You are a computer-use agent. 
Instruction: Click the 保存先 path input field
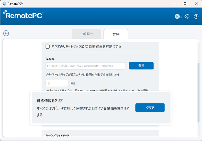pyautogui.click(x=86, y=66)
